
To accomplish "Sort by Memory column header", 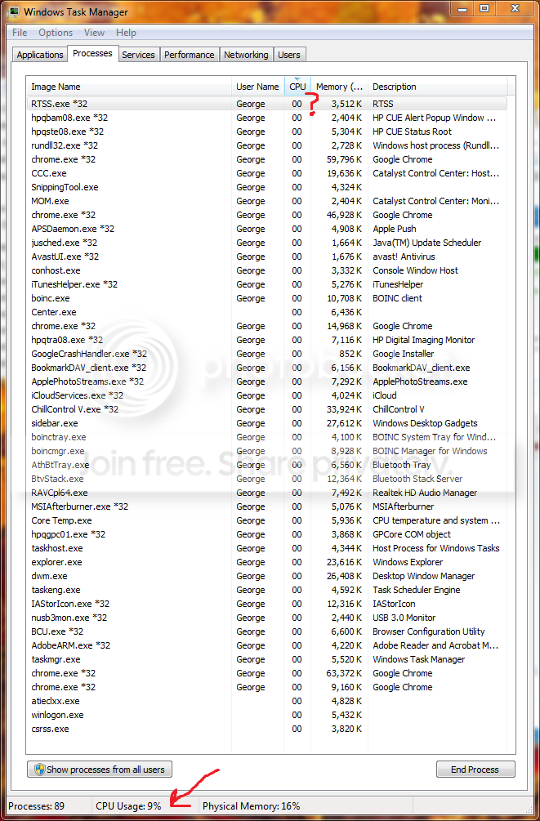I will 339,87.
